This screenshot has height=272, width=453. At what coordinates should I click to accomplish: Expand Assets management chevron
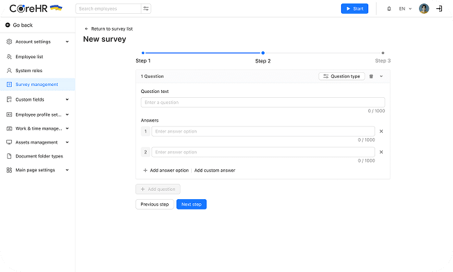click(x=67, y=142)
